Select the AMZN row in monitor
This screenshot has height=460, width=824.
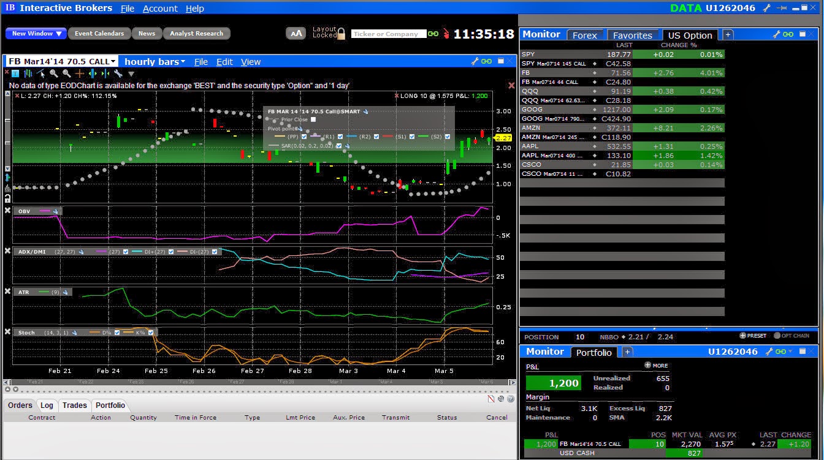(x=622, y=128)
